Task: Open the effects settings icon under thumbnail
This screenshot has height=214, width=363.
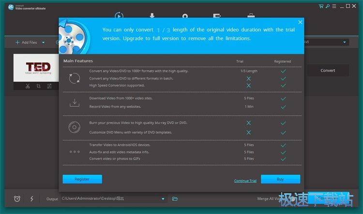Action: point(49,86)
